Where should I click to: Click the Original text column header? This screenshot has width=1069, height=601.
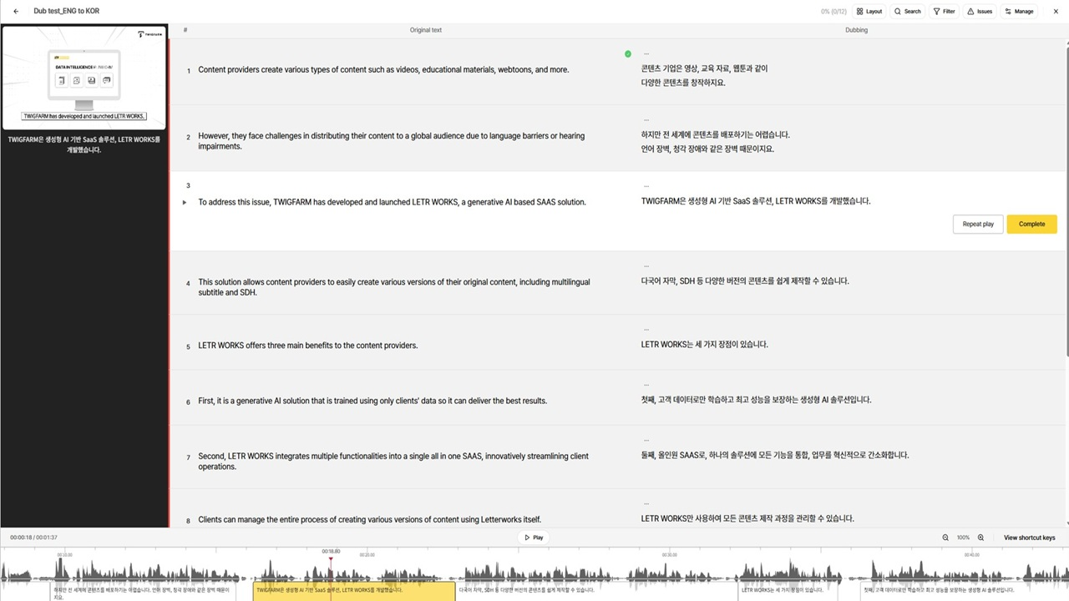pos(426,30)
